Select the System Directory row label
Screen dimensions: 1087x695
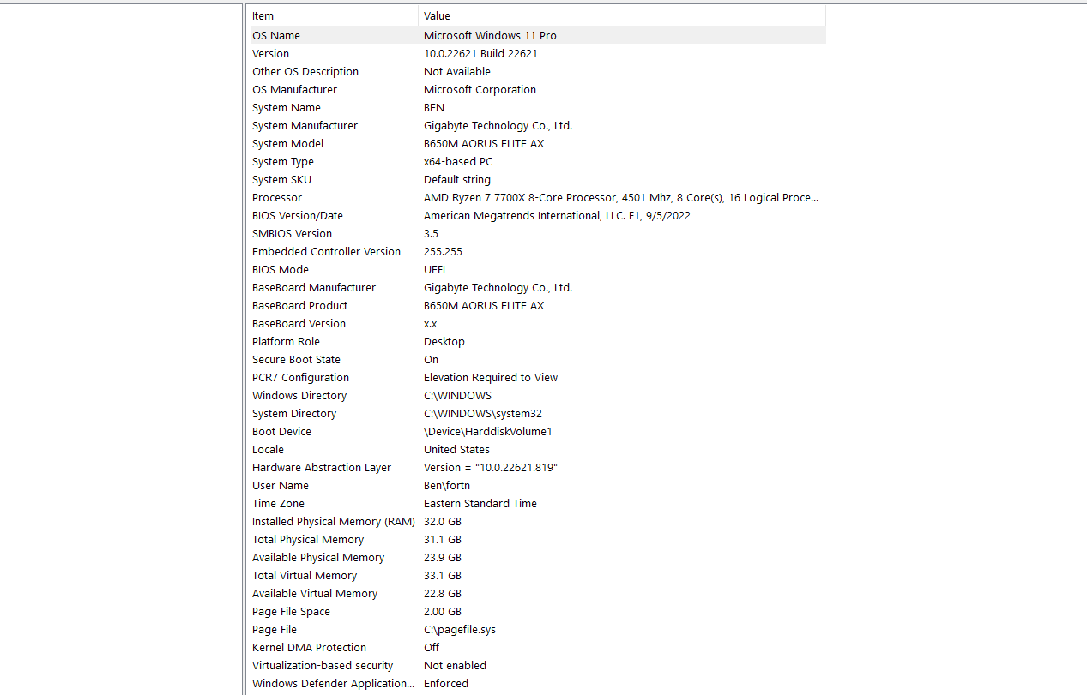pyautogui.click(x=294, y=413)
